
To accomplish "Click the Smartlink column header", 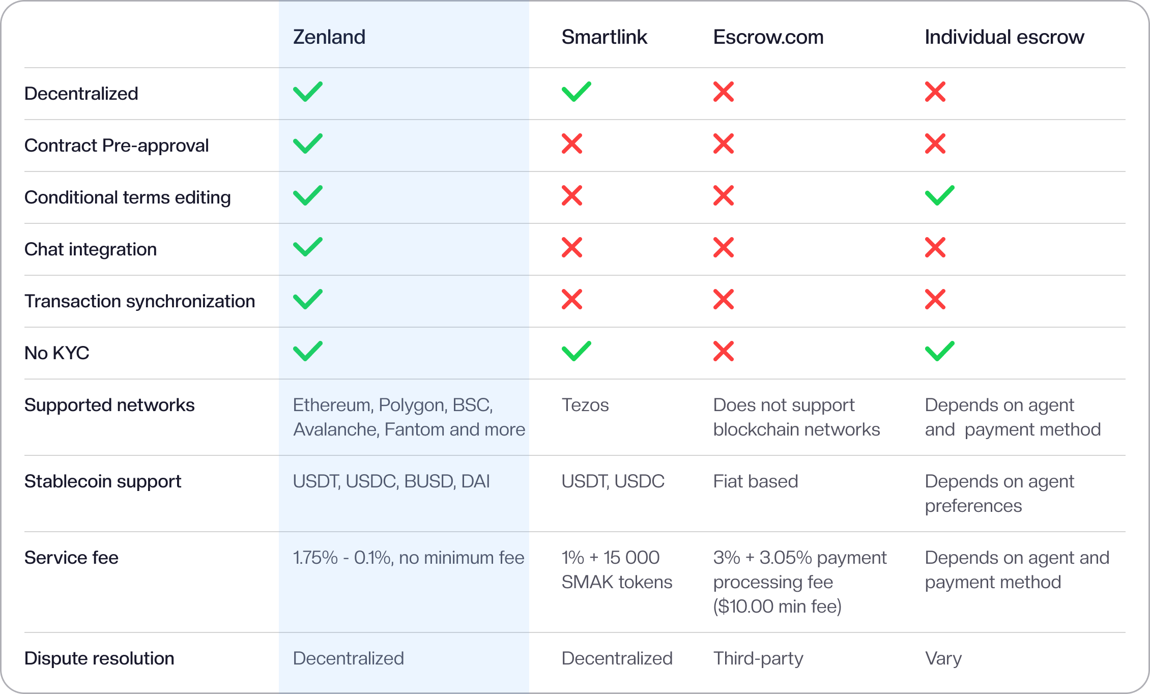I will click(605, 37).
